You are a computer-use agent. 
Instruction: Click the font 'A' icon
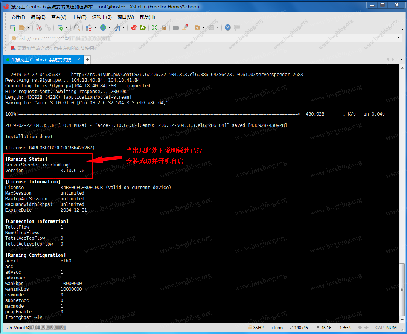(117, 27)
